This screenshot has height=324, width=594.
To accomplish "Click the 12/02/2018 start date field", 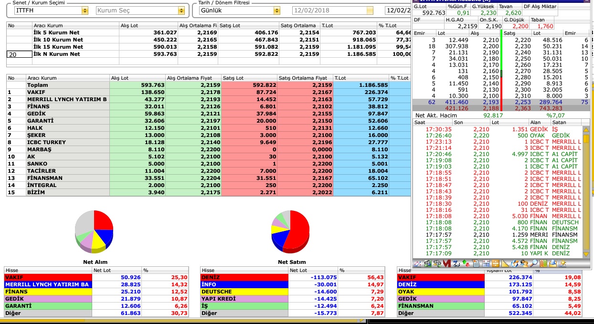I will (x=329, y=10).
